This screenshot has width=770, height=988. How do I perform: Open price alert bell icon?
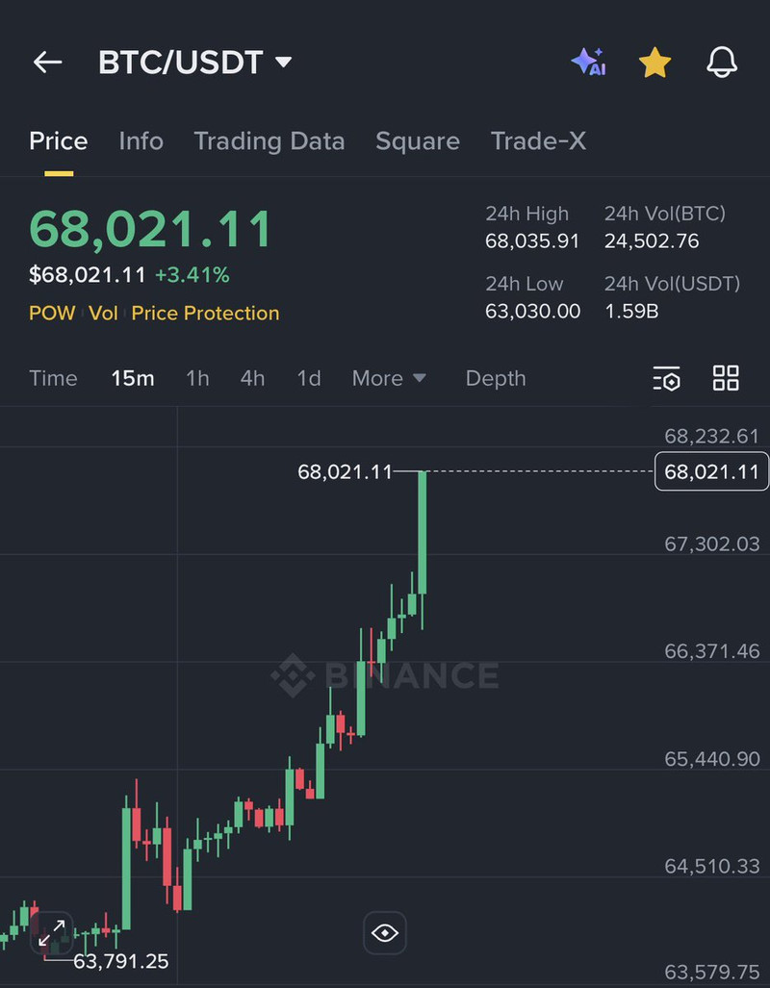(722, 63)
